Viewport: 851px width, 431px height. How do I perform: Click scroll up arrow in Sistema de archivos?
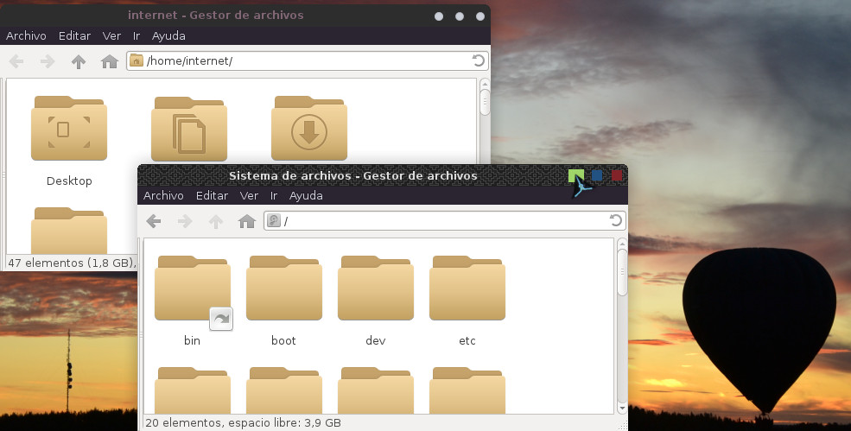click(x=622, y=244)
